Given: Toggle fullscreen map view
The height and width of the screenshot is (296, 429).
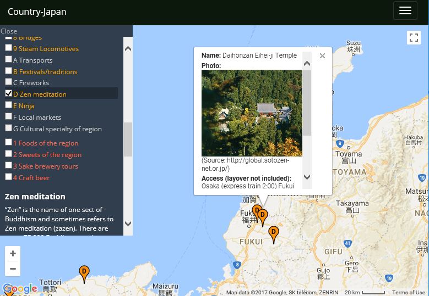Looking at the screenshot, I should pyautogui.click(x=414, y=37).
